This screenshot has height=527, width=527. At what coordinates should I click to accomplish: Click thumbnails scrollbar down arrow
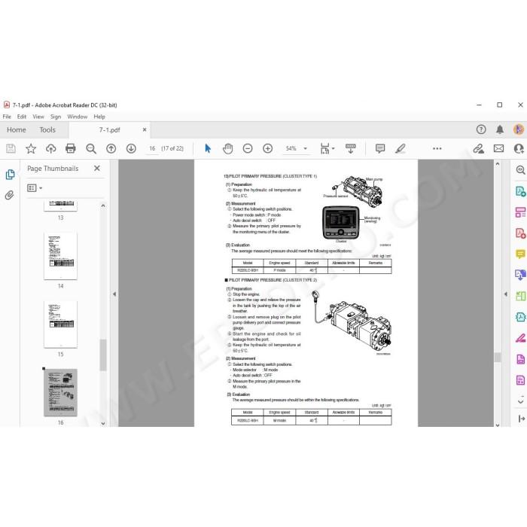pos(103,423)
